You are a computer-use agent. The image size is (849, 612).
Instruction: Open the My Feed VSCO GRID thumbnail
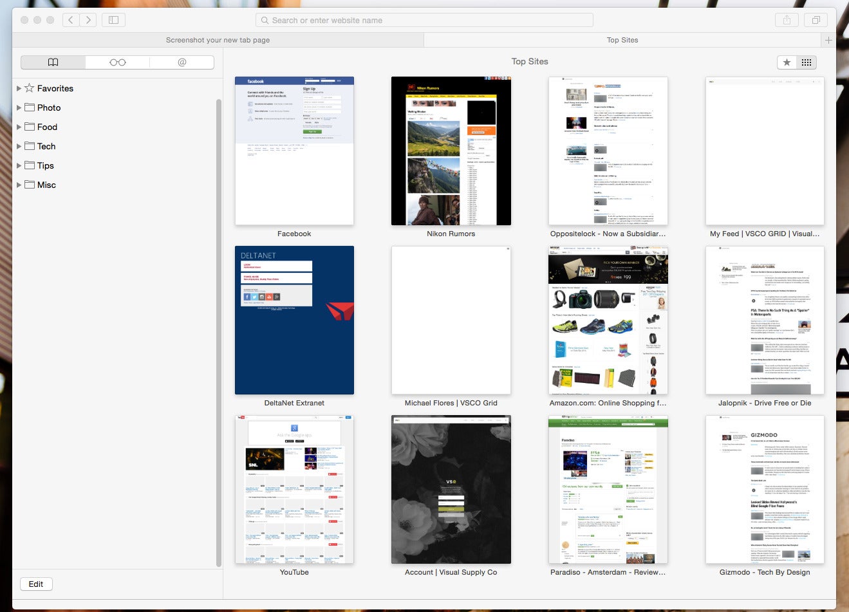point(765,151)
